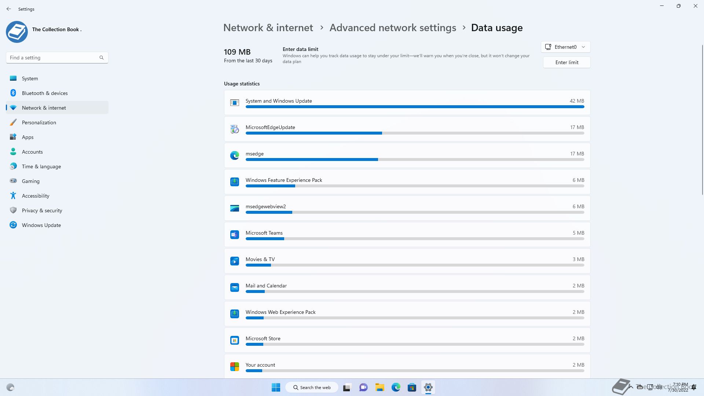The width and height of the screenshot is (704, 396).
Task: Click the Microsoft Teams row label
Action: [x=264, y=233]
